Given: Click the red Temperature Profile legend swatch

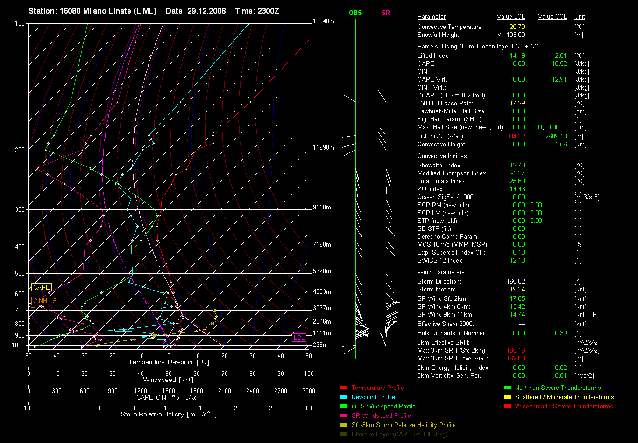Looking at the screenshot, I should pyautogui.click(x=344, y=388).
